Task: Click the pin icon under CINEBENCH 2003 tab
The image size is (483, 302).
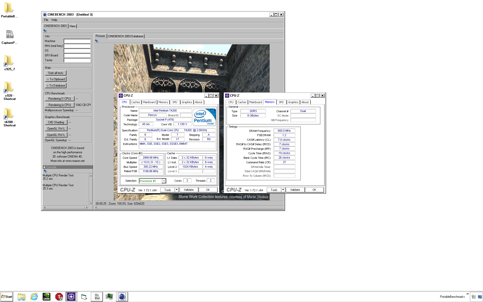Action: click(x=45, y=31)
